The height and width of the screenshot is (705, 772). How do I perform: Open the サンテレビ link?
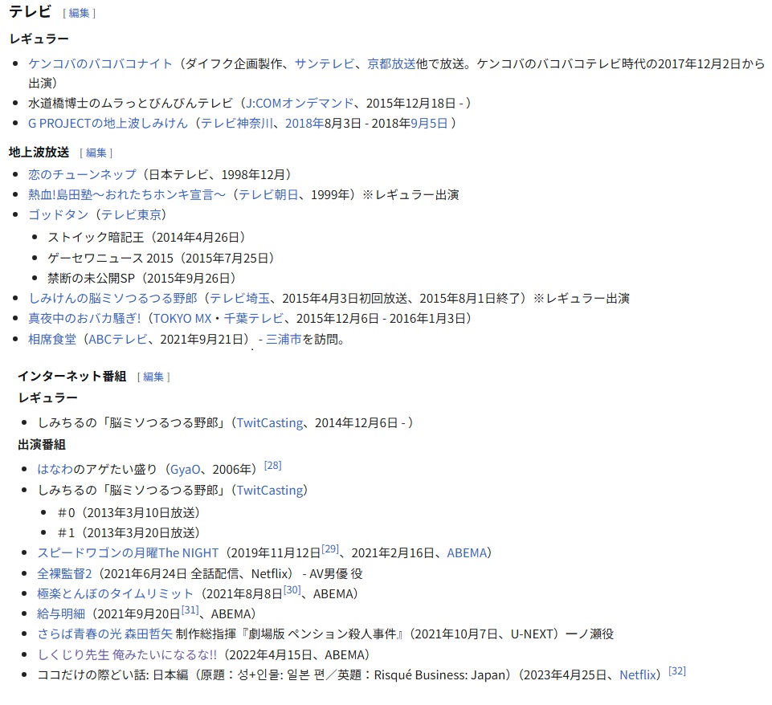click(325, 64)
